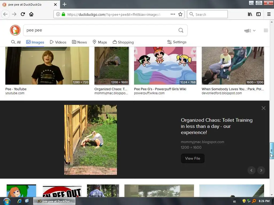Click the mommyjmac.blogspot.com source link
The height and width of the screenshot is (205, 274).
pos(202,142)
